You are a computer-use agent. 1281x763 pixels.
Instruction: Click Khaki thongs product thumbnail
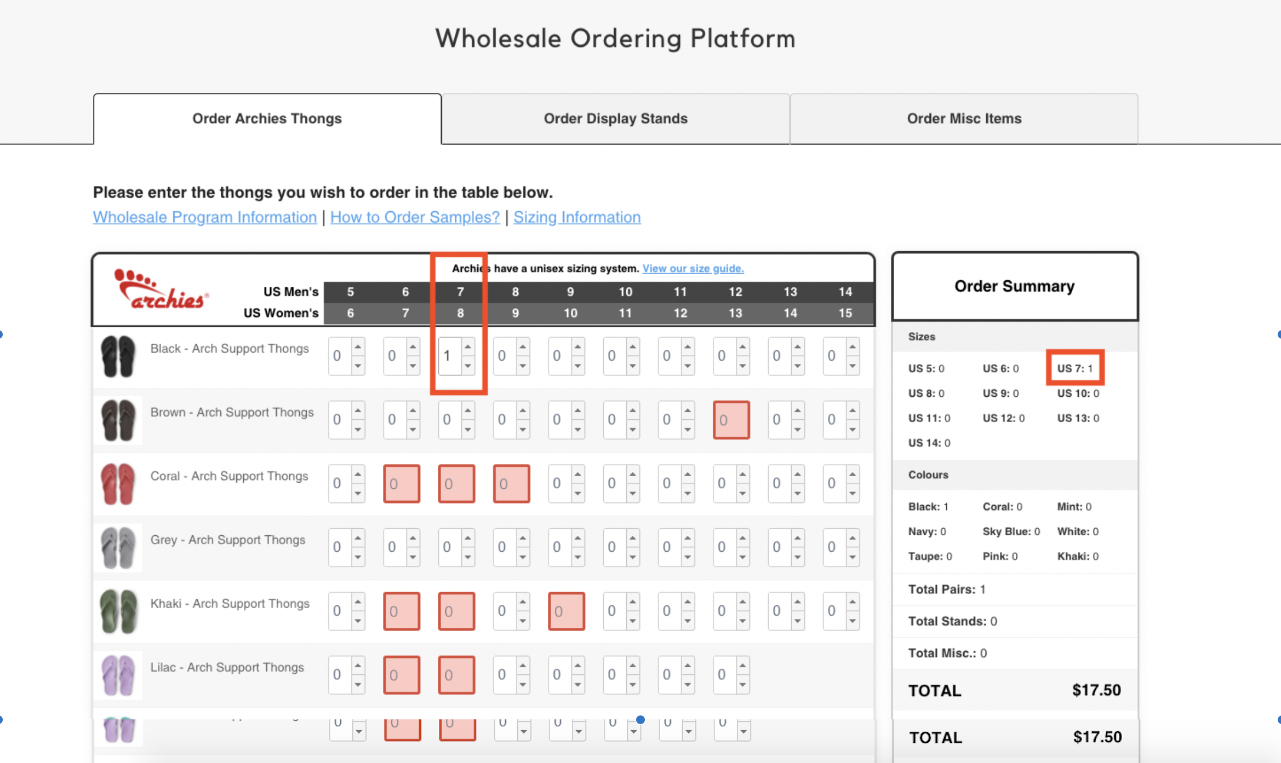118,611
